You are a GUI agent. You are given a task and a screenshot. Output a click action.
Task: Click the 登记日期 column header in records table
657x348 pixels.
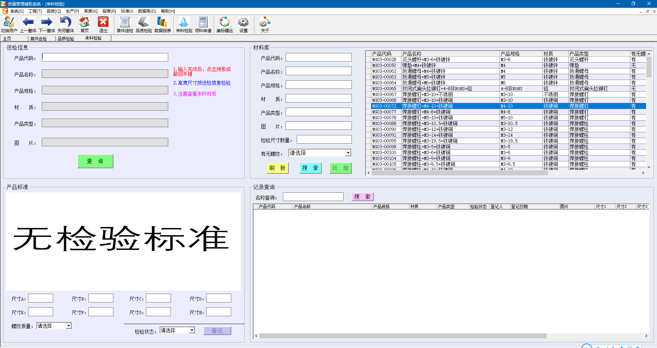[x=534, y=206]
